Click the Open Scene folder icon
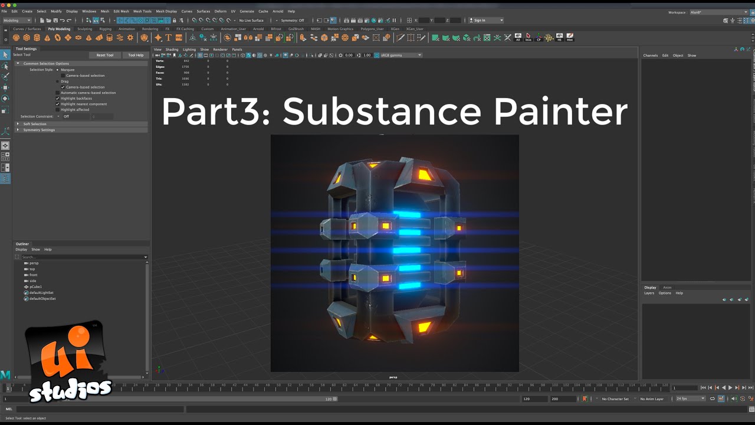The width and height of the screenshot is (755, 425). click(x=48, y=21)
